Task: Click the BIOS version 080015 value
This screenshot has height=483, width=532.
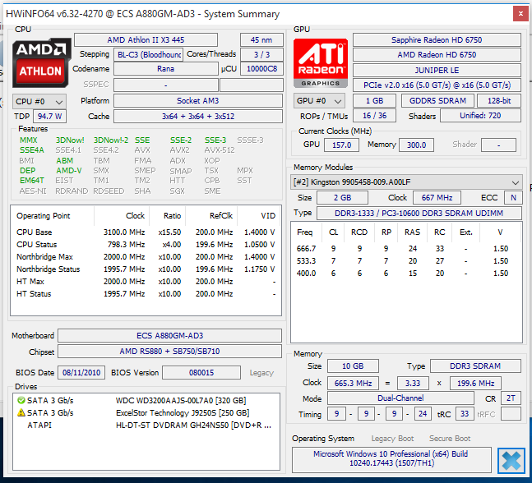Action: tap(201, 372)
